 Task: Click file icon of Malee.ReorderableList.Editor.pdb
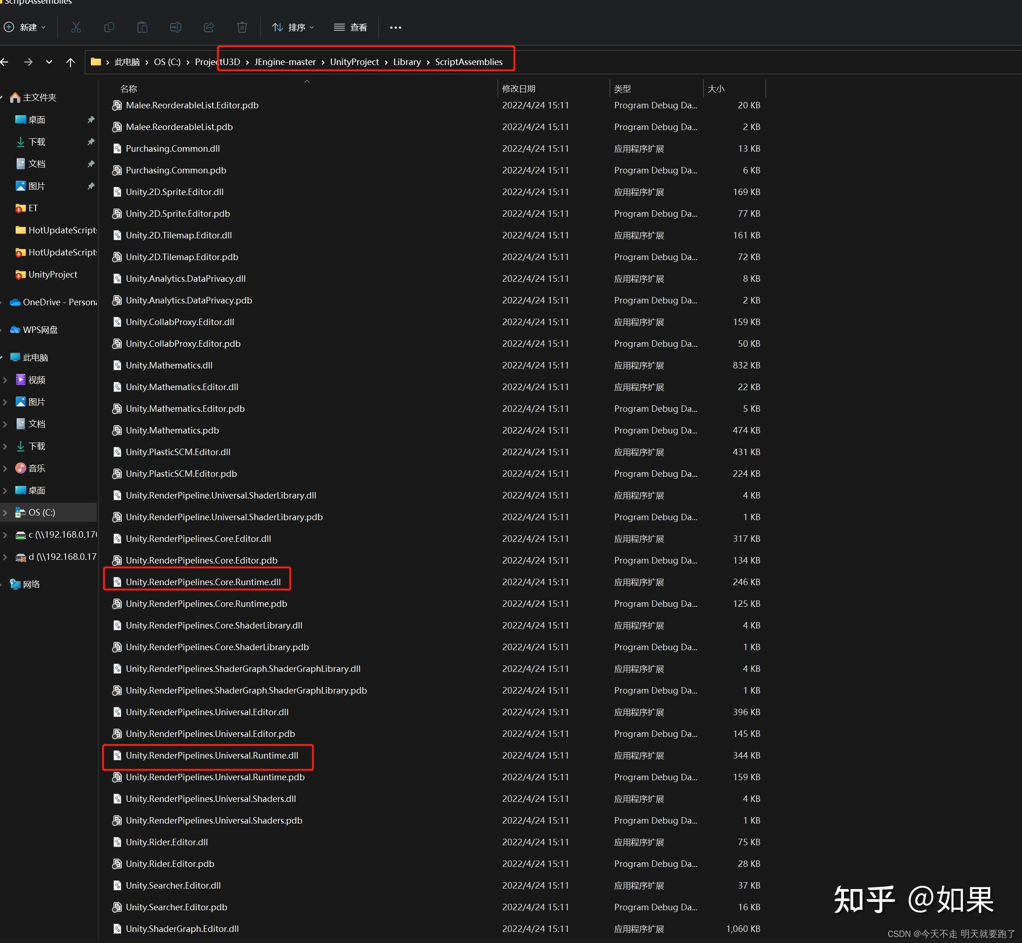click(x=117, y=105)
